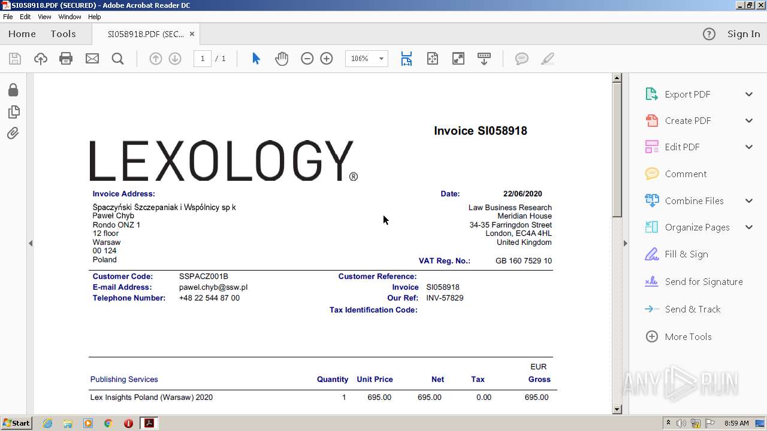The height and width of the screenshot is (431, 767).
Task: Open the Help menu
Action: [95, 17]
